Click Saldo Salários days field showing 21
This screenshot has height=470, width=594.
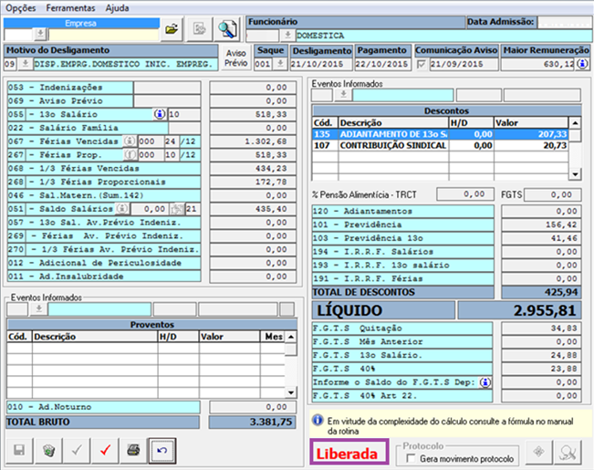[193, 209]
